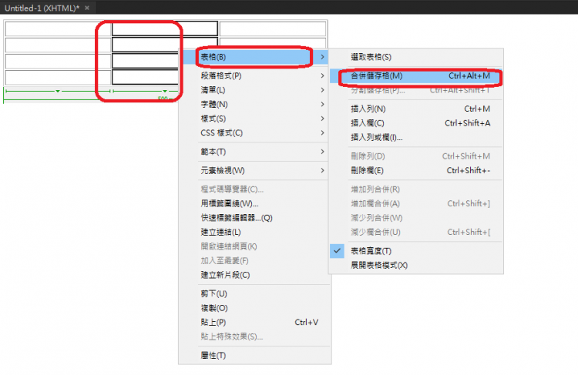Enable 展開表格模式(X)
The width and height of the screenshot is (578, 375).
click(x=379, y=265)
